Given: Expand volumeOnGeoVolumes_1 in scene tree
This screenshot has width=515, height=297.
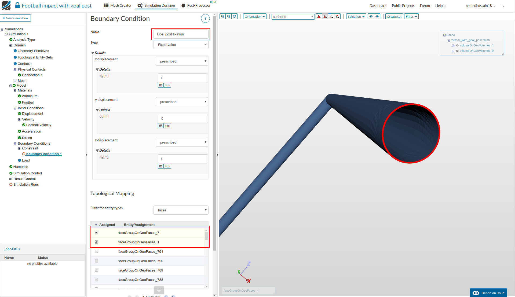Looking at the screenshot, I should point(453,46).
